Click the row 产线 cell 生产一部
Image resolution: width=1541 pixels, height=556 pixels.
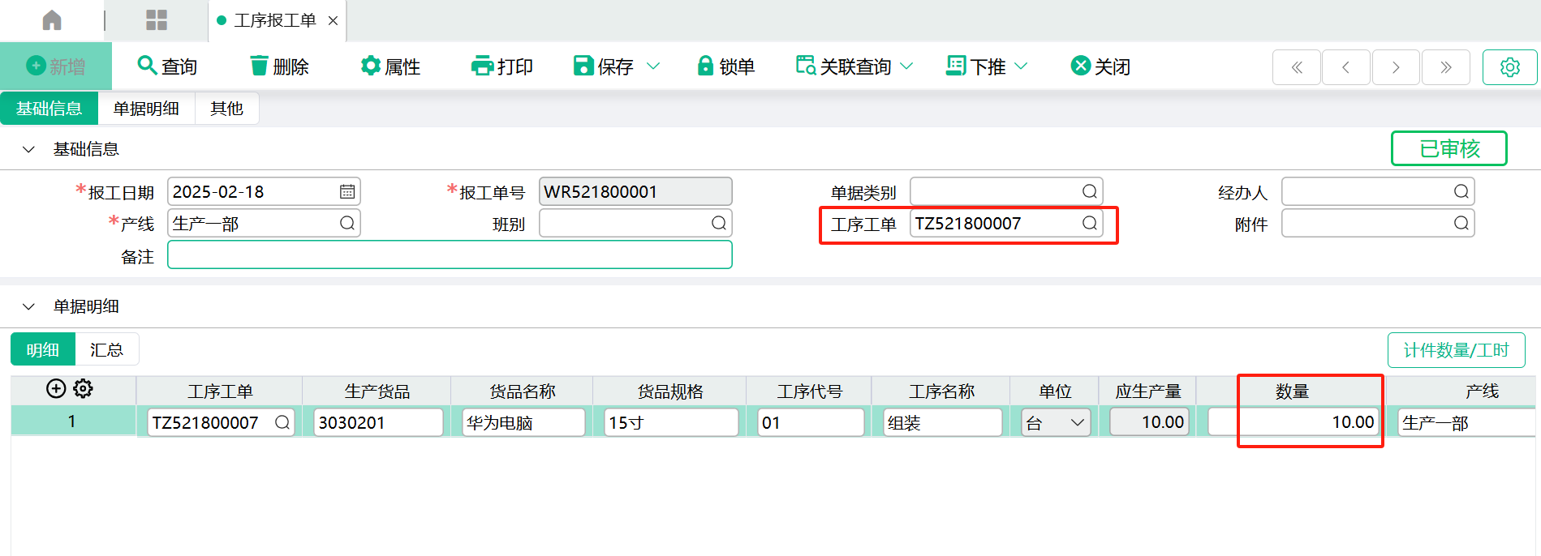point(1466,422)
